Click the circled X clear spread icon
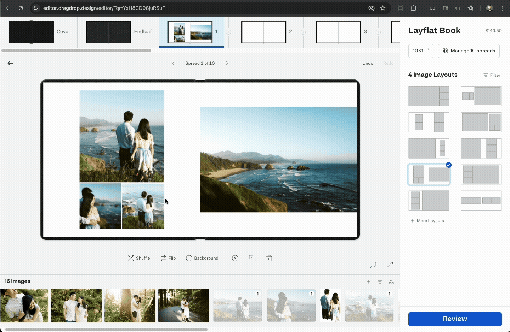Screen dimensions: 510x332 pos(235,258)
